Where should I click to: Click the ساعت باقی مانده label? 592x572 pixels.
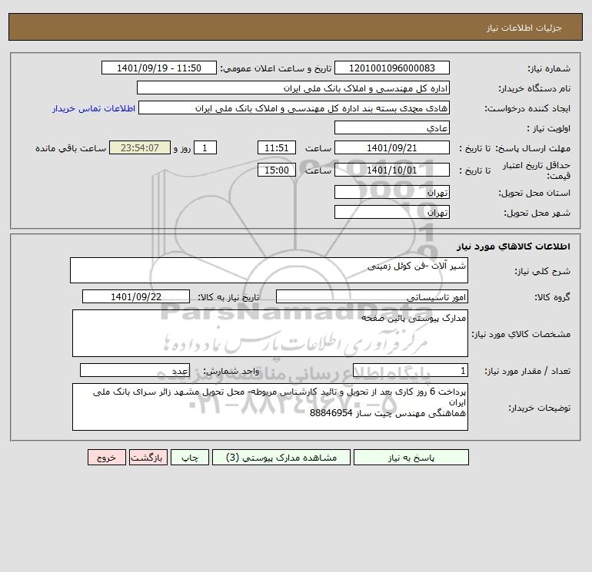[x=71, y=148]
